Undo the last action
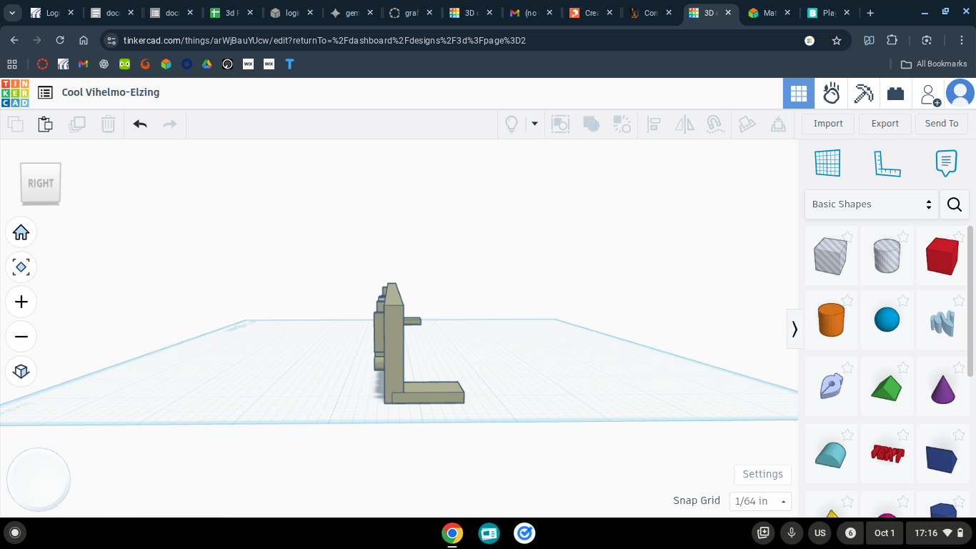This screenshot has width=976, height=549. click(x=140, y=124)
